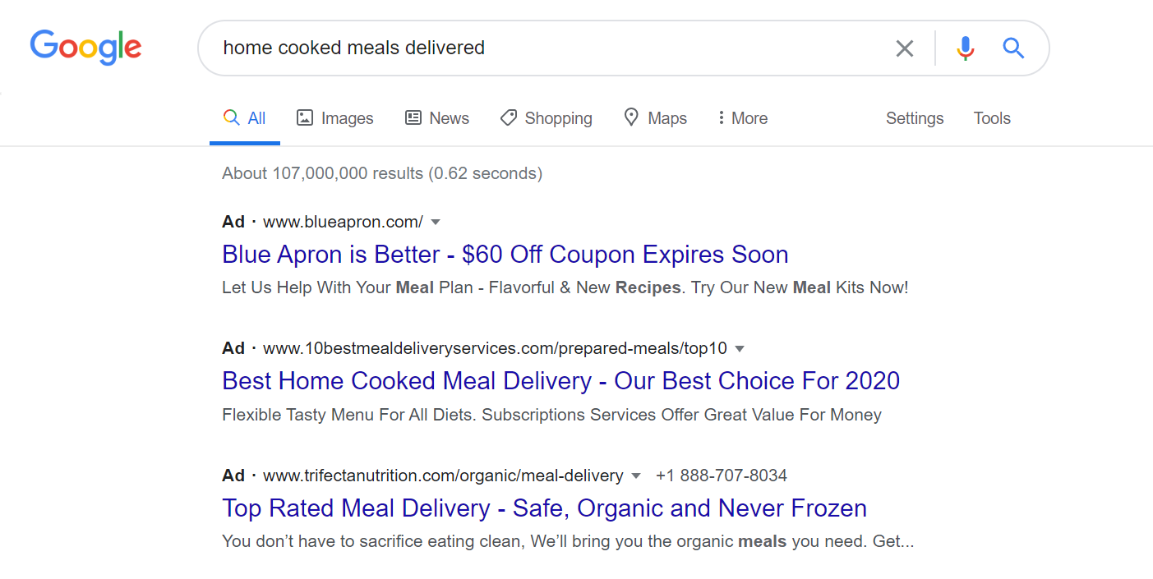Clear the search box with the X icon

point(904,48)
